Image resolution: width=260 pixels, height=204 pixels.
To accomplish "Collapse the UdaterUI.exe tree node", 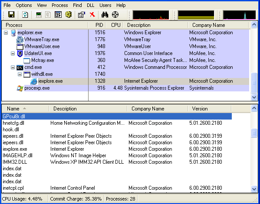I will pos(13,53).
